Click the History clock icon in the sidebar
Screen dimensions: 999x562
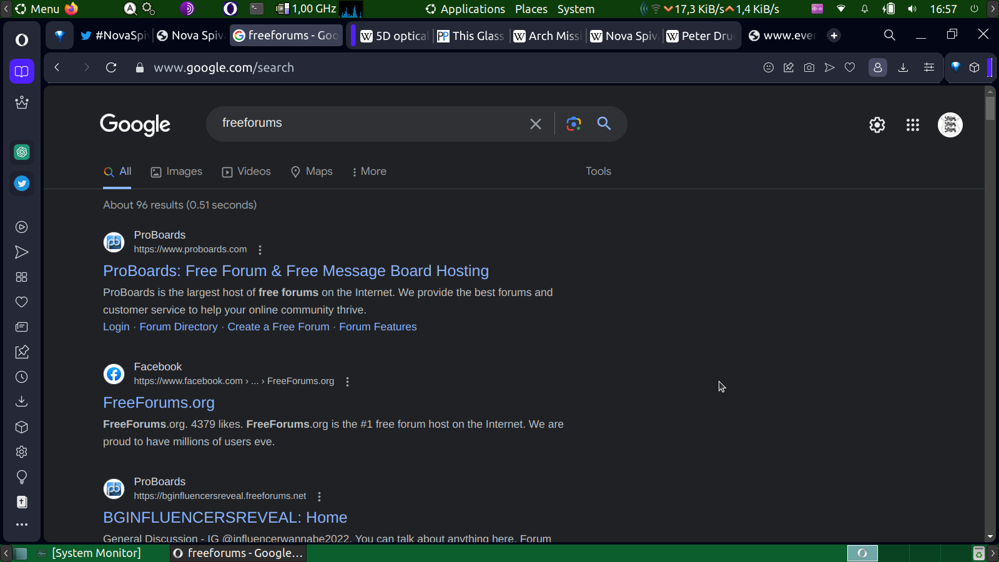(x=22, y=377)
